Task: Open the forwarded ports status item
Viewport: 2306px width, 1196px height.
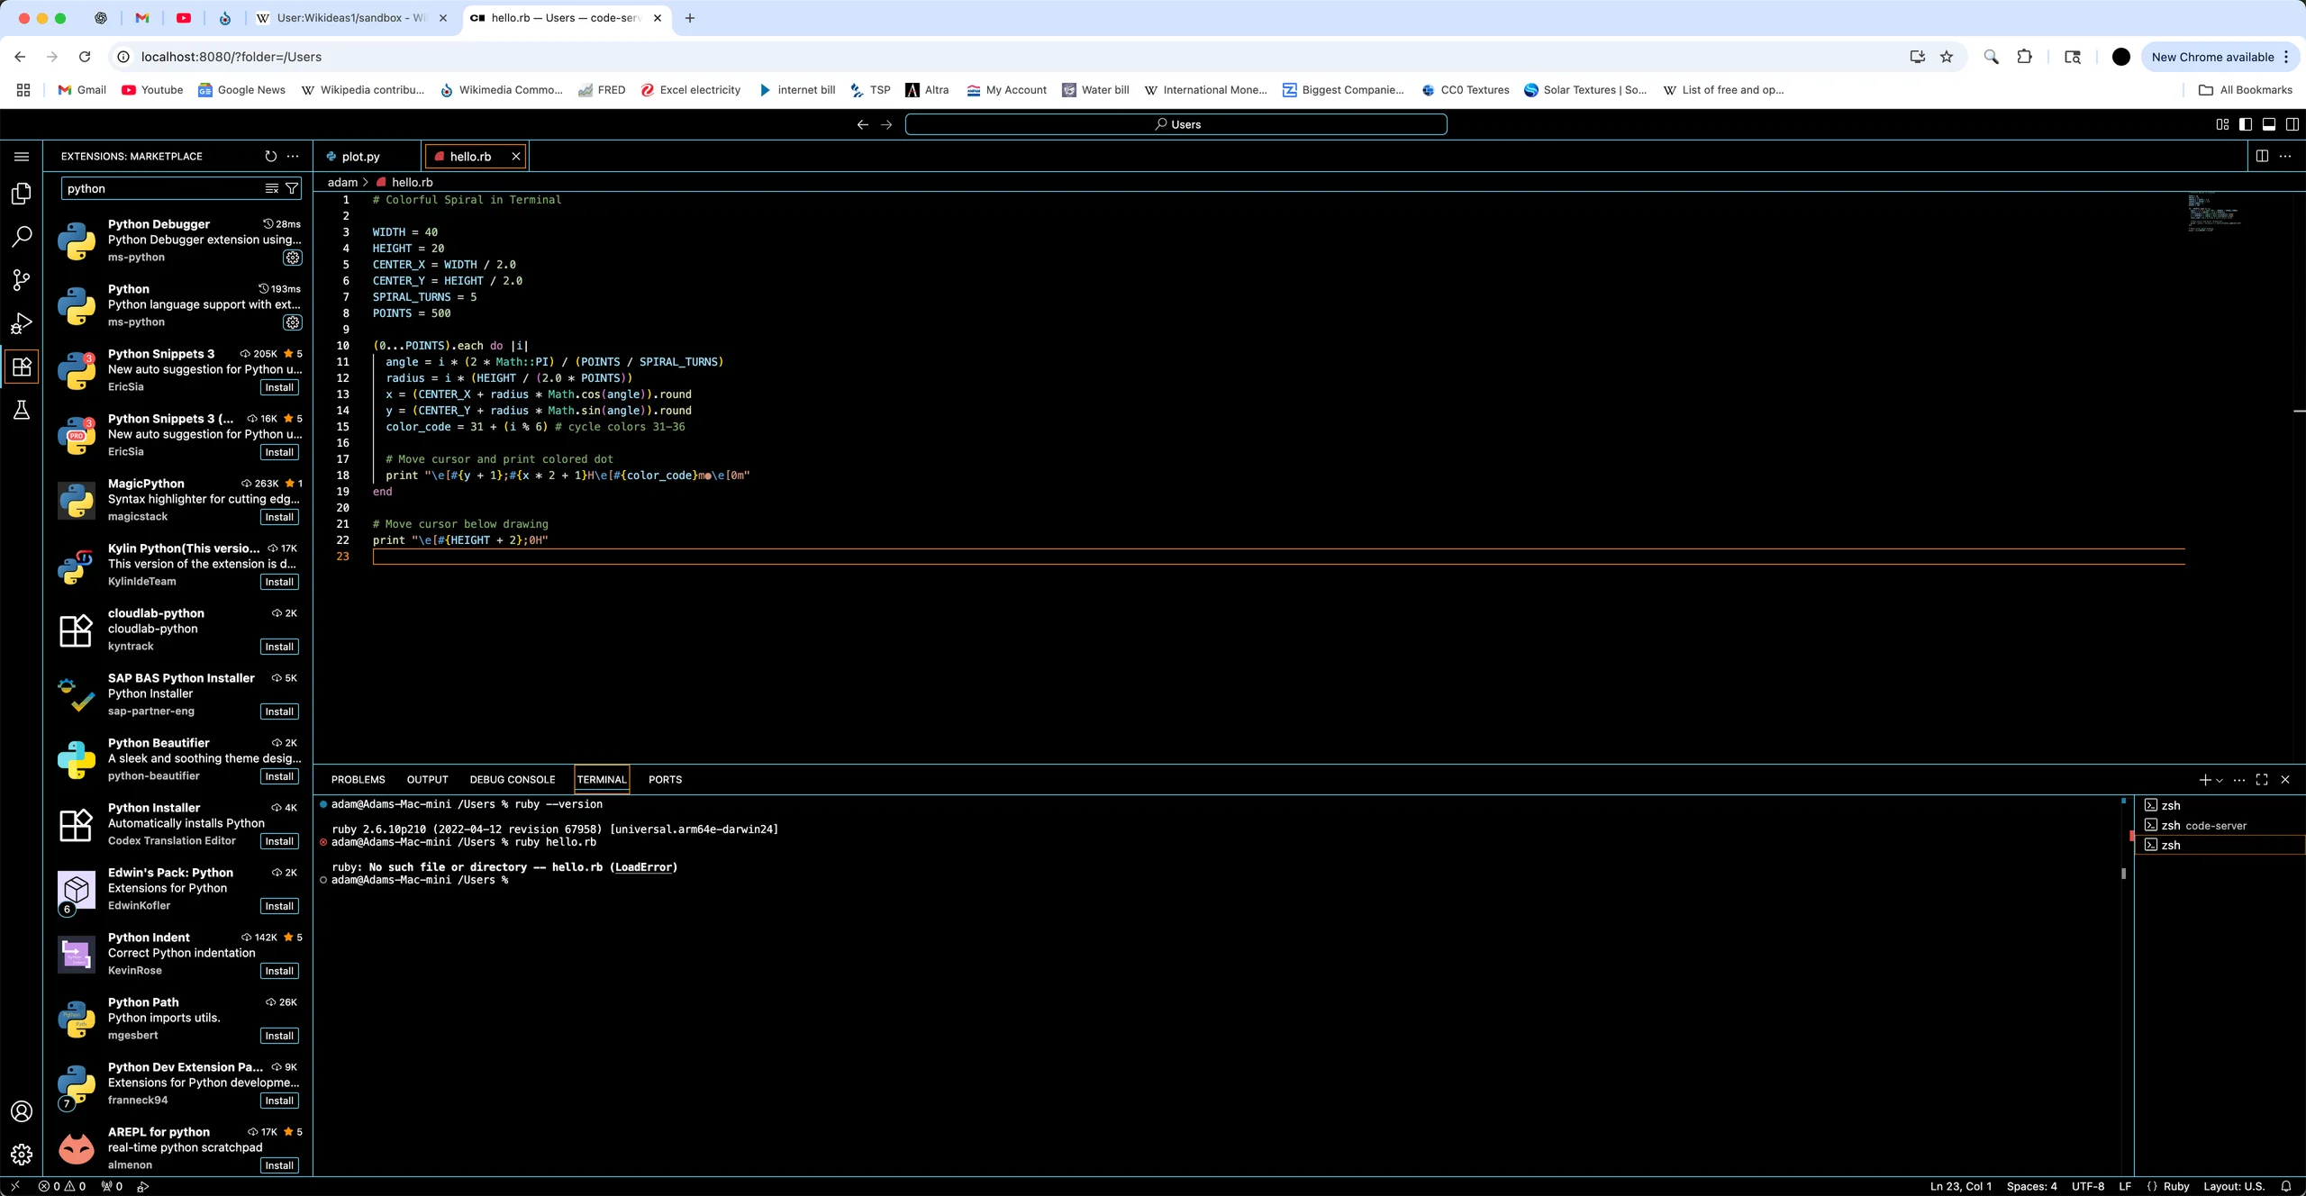Action: point(112,1186)
